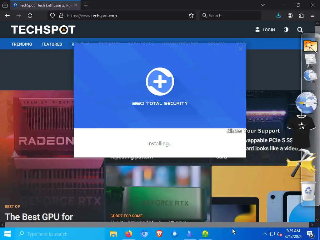Viewport: 320px width, 240px height.
Task: Open the 3:39 AM clock and calendar
Action: pyautogui.click(x=293, y=234)
